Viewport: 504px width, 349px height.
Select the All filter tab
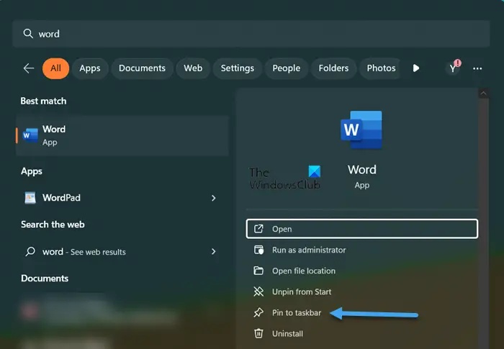[55, 68]
